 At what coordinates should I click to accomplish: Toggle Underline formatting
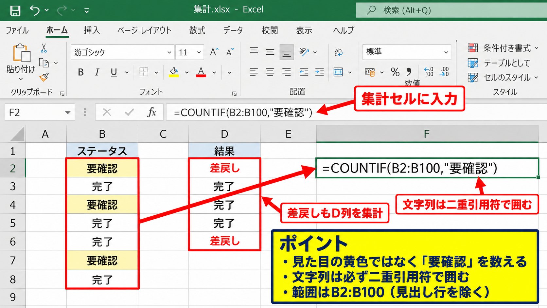coord(114,72)
